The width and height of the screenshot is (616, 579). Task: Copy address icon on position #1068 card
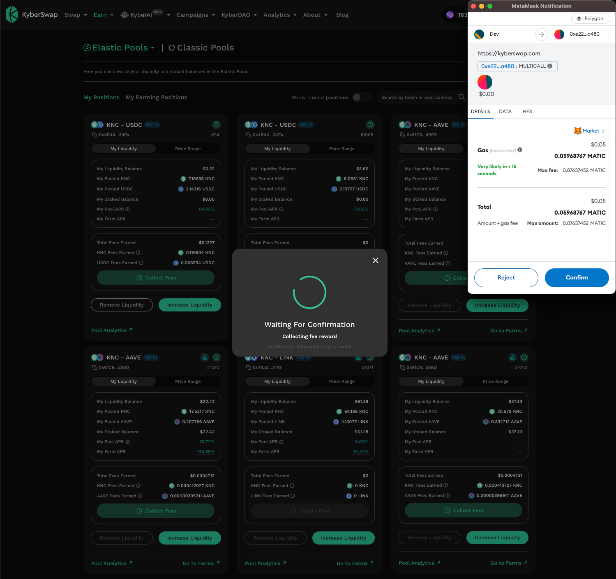248,135
